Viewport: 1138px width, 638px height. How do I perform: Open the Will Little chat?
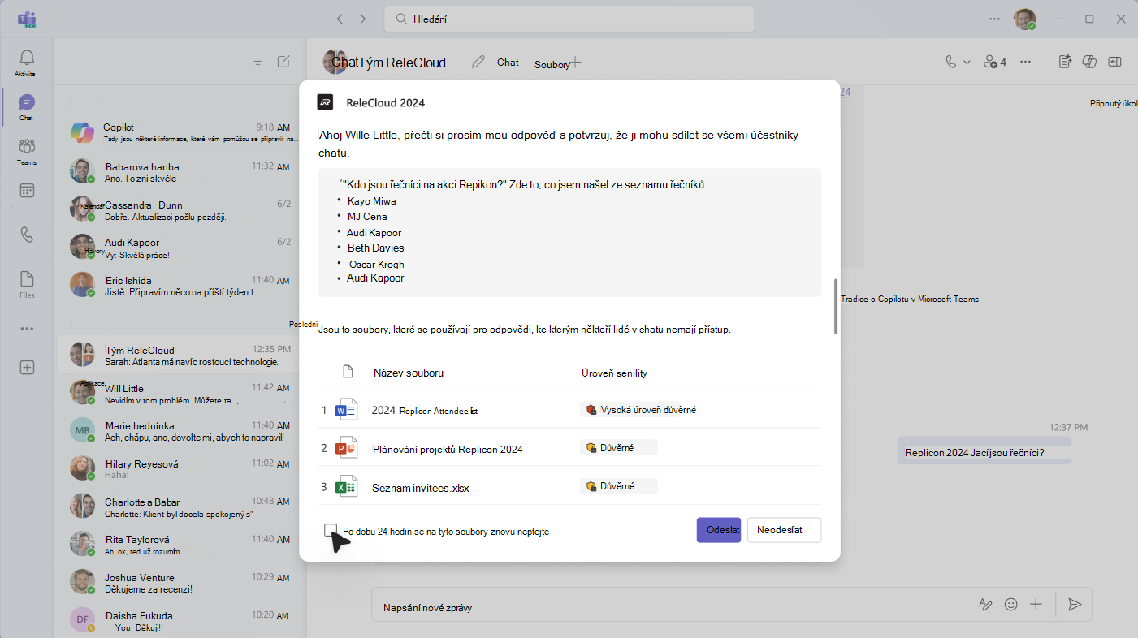(180, 394)
